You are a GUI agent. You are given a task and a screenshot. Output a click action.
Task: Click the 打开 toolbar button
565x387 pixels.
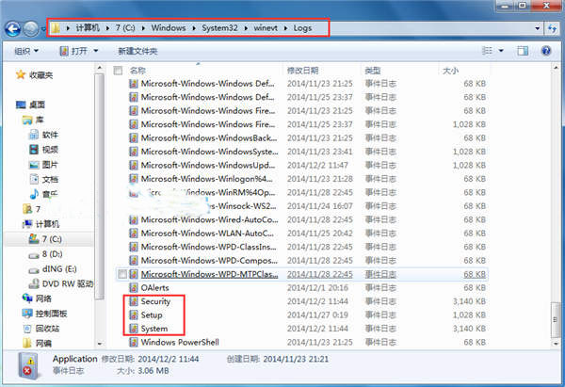click(x=74, y=51)
